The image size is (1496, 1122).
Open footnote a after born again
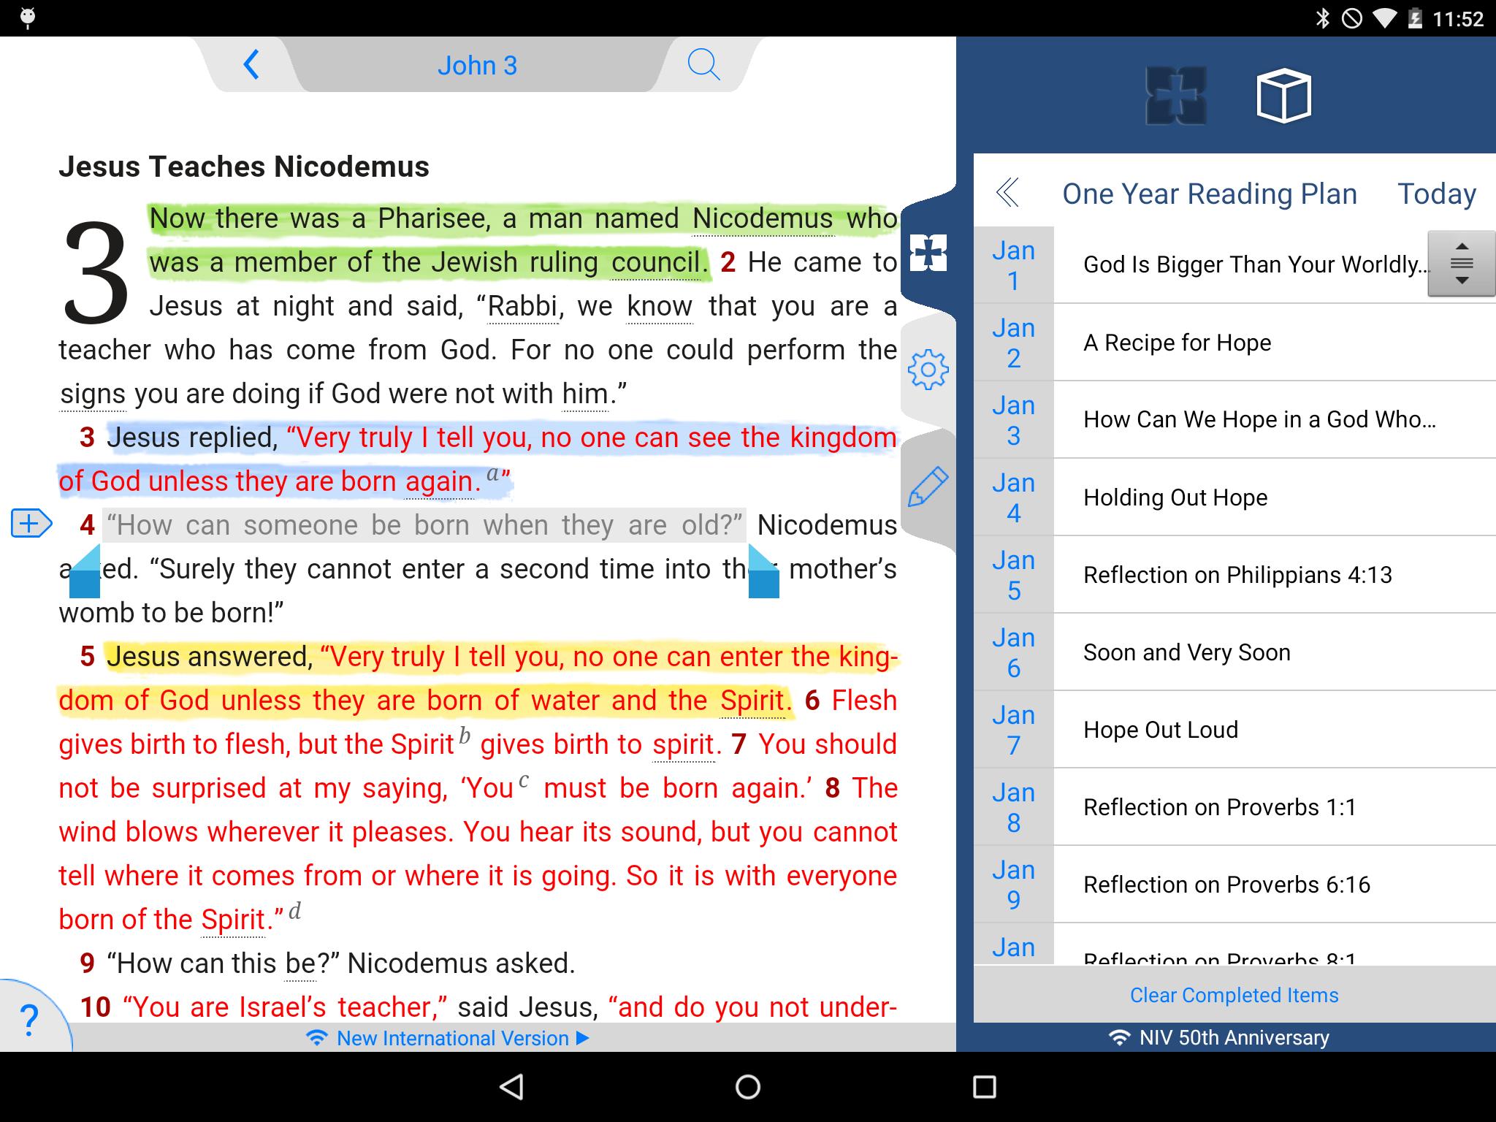tap(493, 473)
